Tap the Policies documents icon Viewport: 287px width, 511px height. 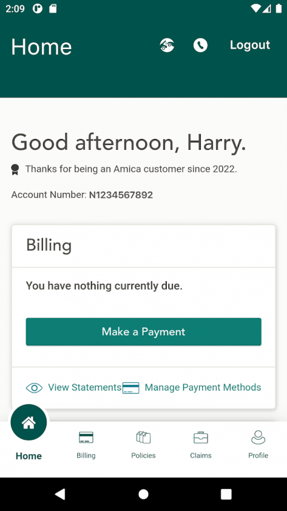(143, 437)
